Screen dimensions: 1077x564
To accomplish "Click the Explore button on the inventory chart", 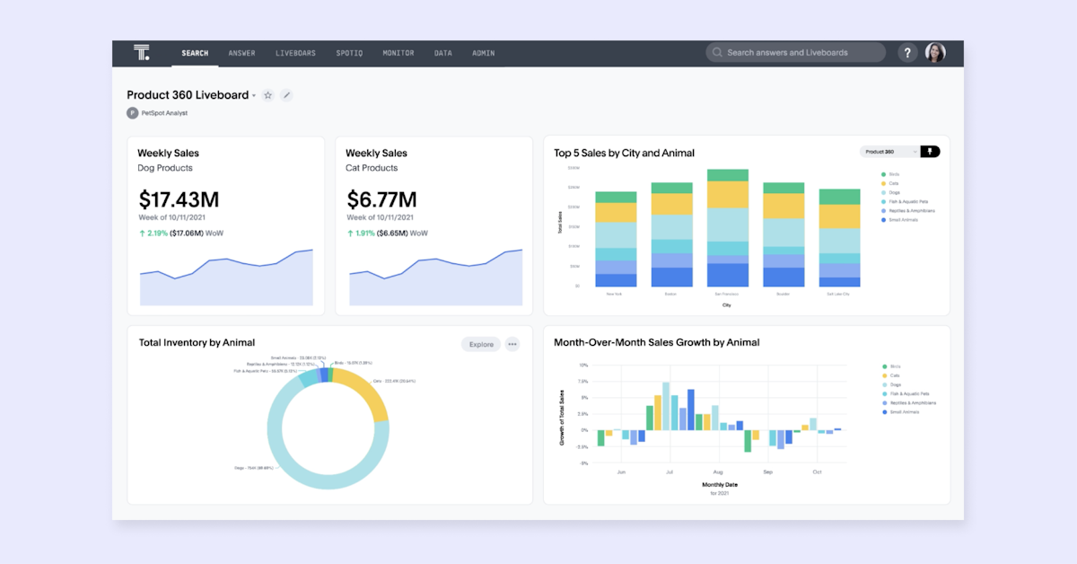I will tap(480, 344).
